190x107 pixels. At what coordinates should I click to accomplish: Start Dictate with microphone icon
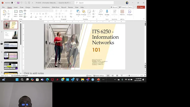tap(107, 12)
